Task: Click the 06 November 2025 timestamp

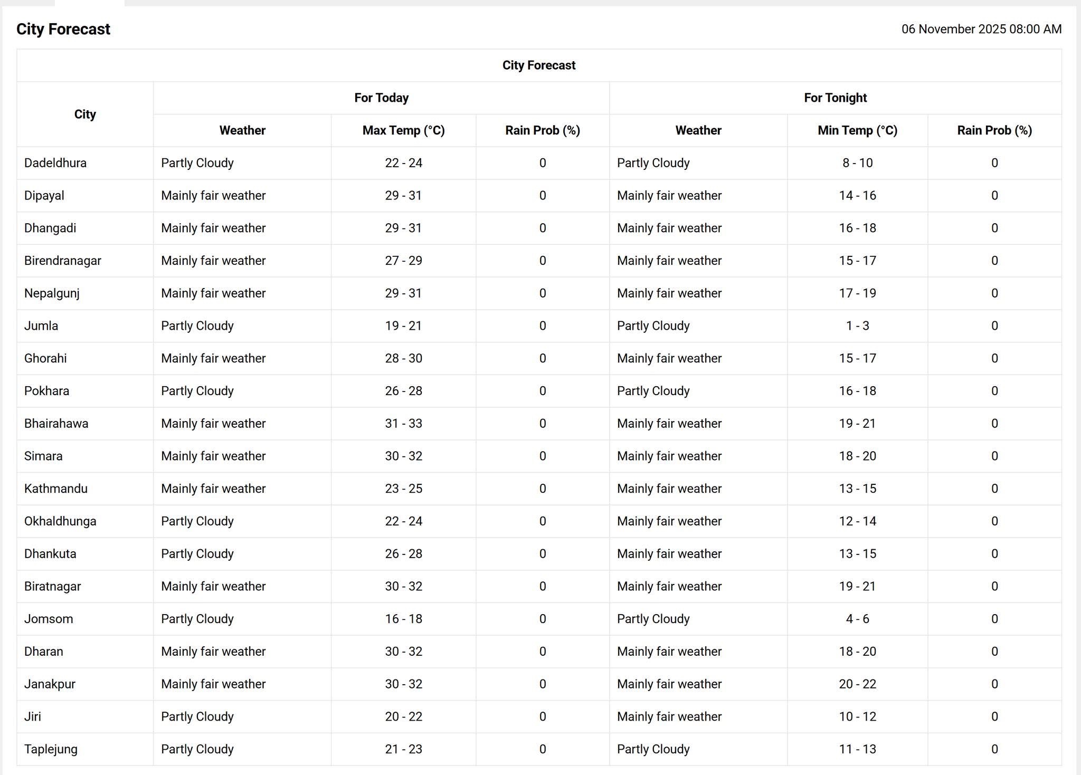Action: (x=981, y=29)
